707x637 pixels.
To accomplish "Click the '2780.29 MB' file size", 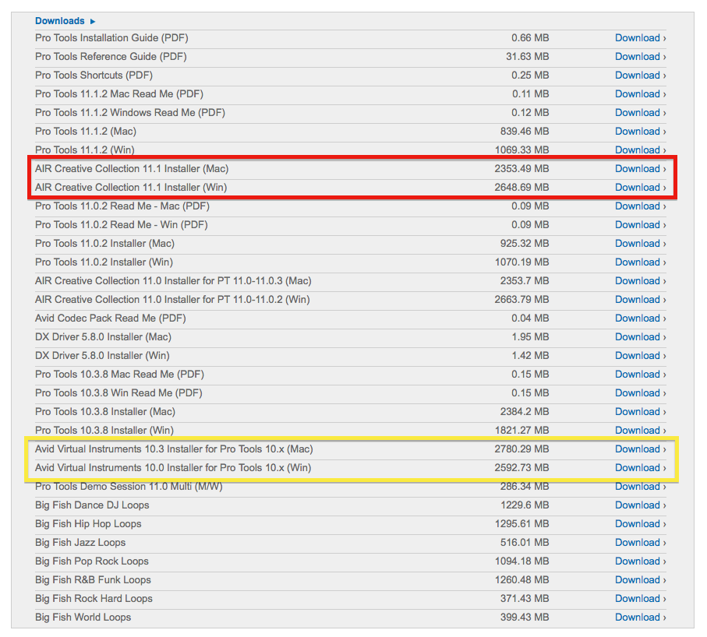I will [521, 449].
